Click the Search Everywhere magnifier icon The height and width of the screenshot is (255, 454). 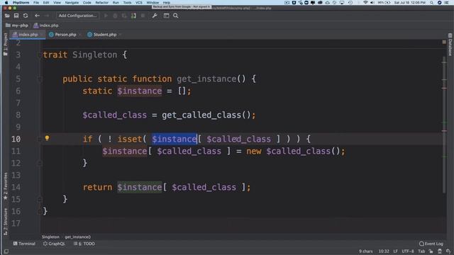coord(175,16)
